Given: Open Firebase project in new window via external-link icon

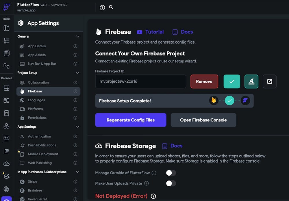Looking at the screenshot, I should click(x=269, y=81).
